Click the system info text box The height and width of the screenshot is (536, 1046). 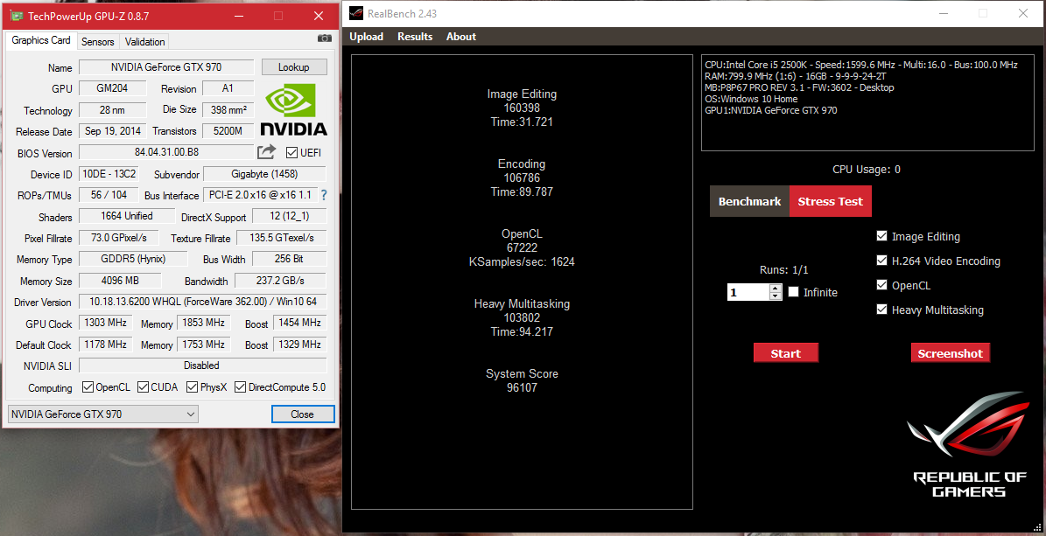tap(867, 102)
